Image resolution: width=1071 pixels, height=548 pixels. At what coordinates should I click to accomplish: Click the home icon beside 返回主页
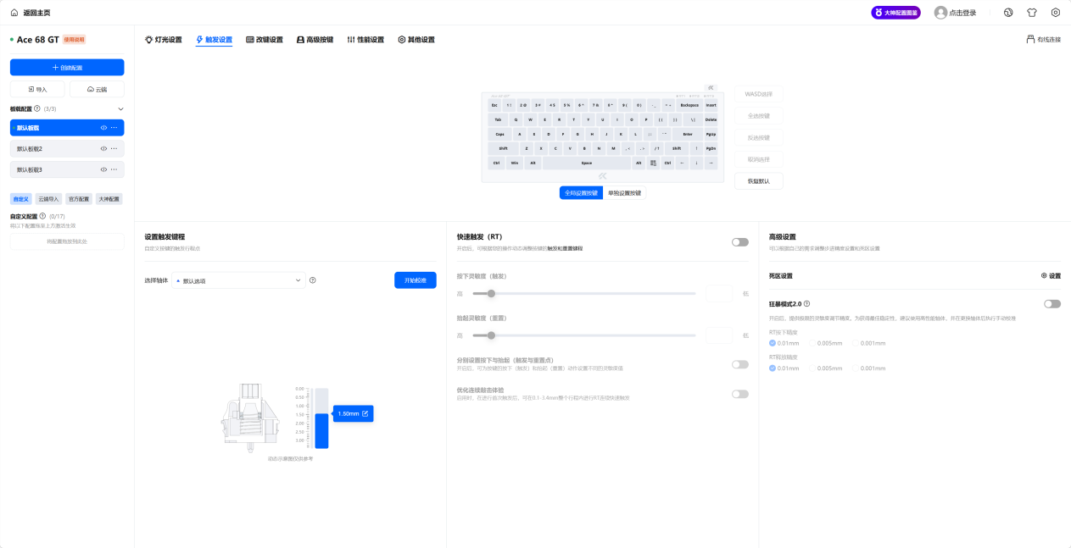pyautogui.click(x=14, y=13)
